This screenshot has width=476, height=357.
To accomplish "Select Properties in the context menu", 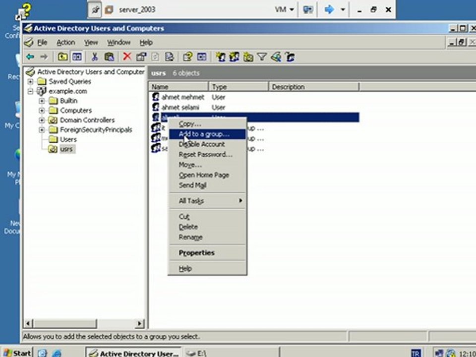I will [208, 253].
